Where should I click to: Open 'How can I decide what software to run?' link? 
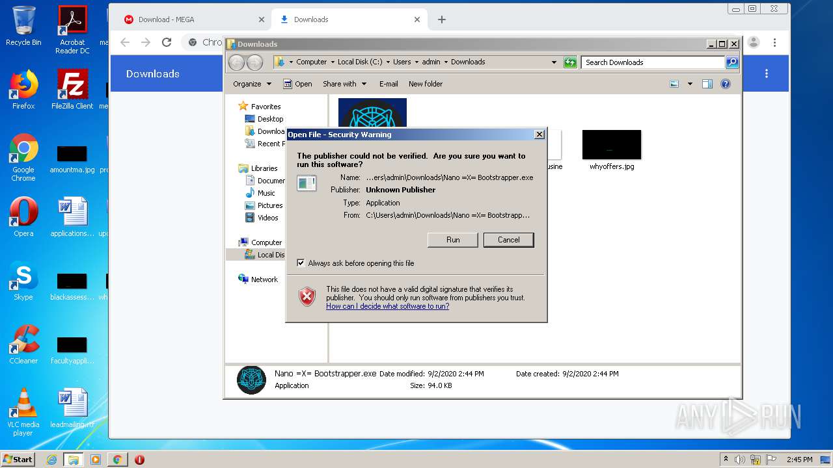[x=387, y=306]
